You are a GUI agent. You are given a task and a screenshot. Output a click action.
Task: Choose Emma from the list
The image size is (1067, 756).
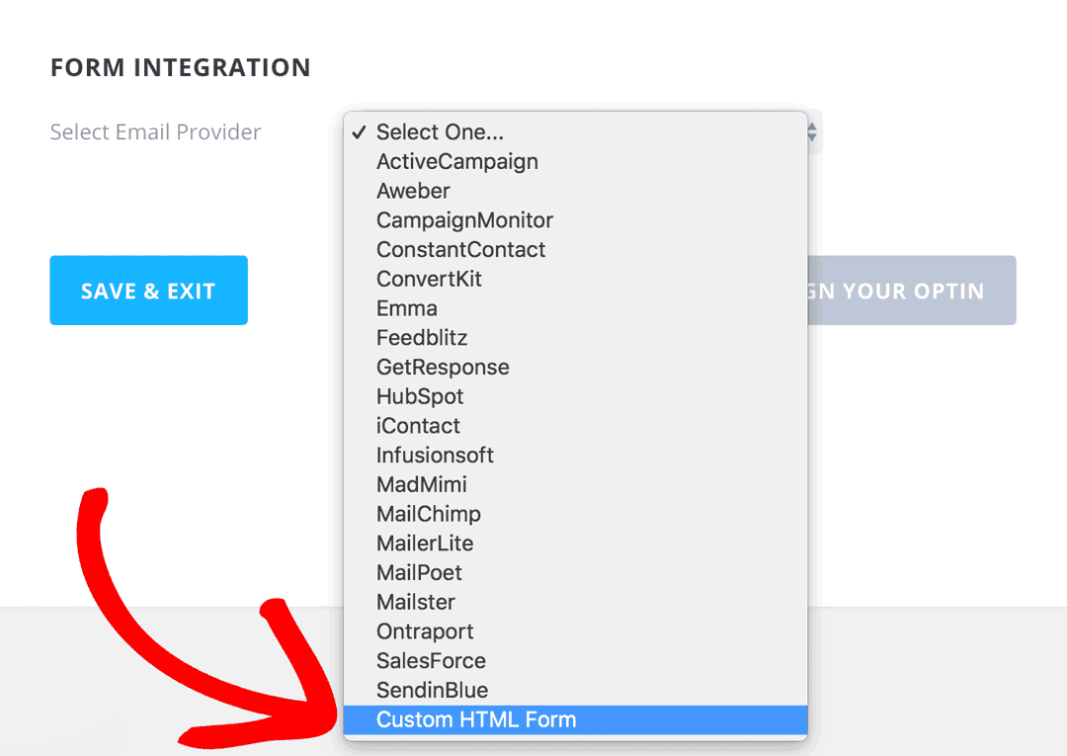[x=407, y=308]
